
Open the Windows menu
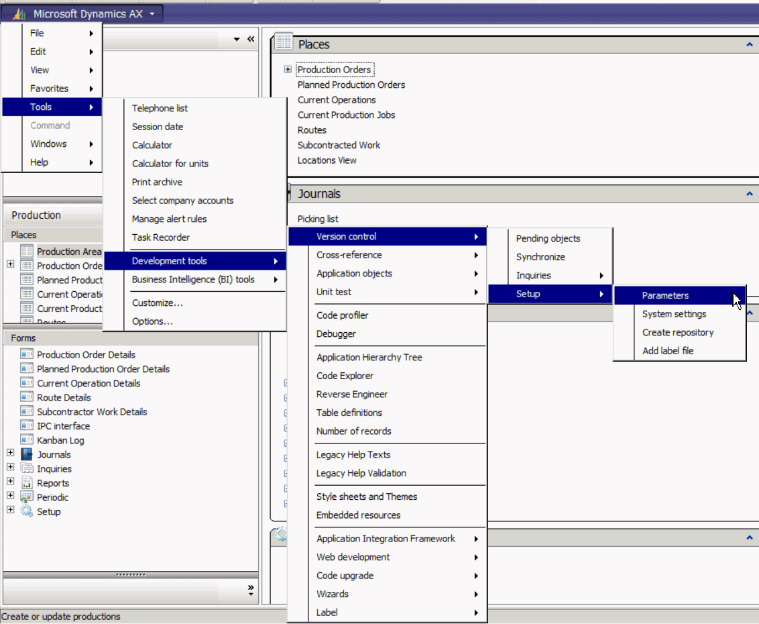[x=52, y=144]
